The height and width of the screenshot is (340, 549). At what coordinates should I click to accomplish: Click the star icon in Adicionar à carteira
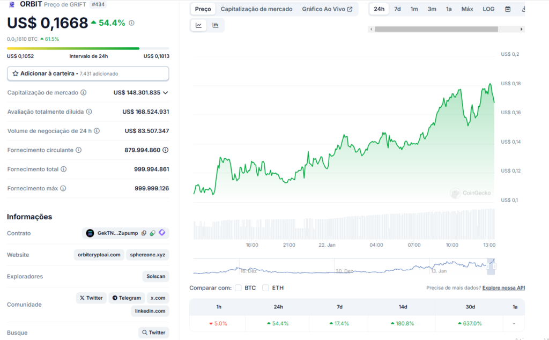point(16,73)
